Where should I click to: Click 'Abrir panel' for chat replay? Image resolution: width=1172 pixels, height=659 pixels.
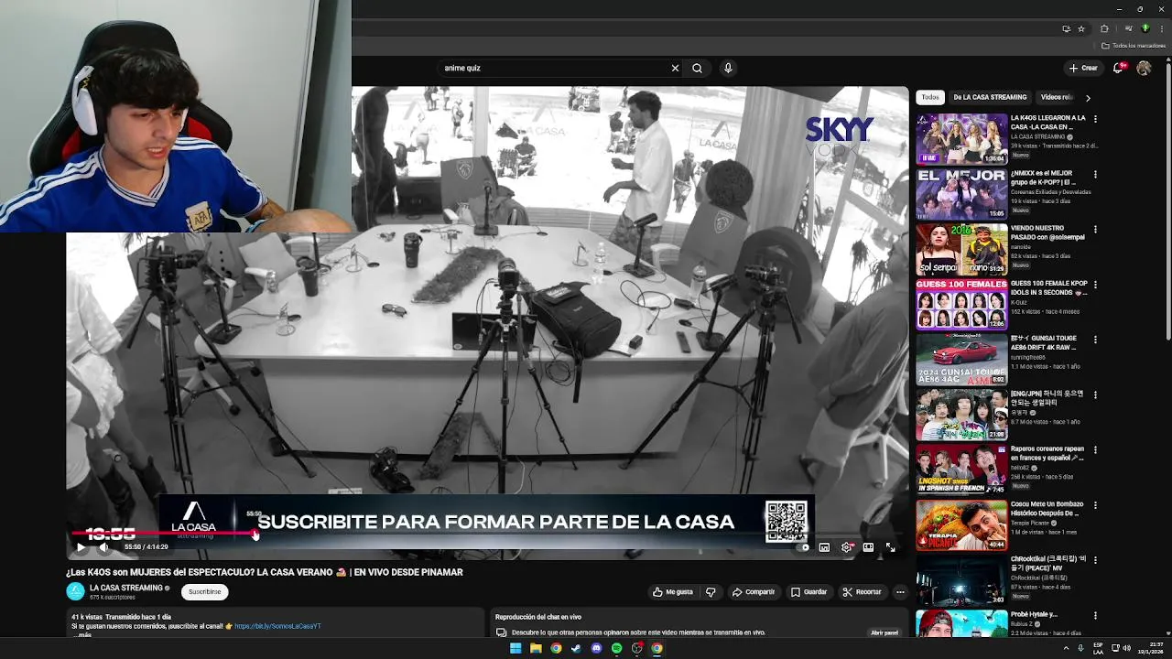[884, 632]
